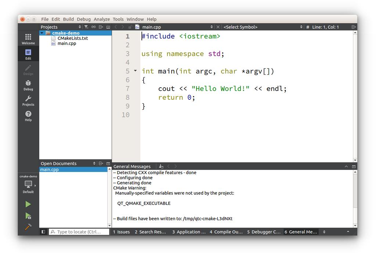The height and width of the screenshot is (253, 376).
Task: Click the 'Build files have been written to' line
Action: [x=173, y=219]
